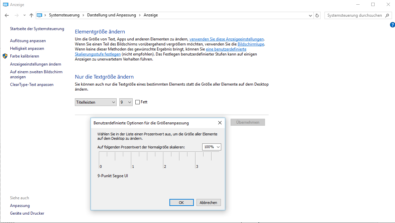This screenshot has height=223, width=395.
Task: Refresh the Anzeige page
Action: point(317,15)
